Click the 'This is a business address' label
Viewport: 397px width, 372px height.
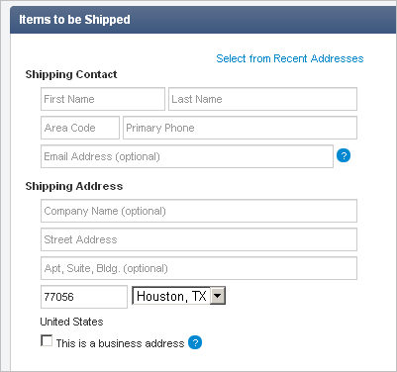pos(120,343)
